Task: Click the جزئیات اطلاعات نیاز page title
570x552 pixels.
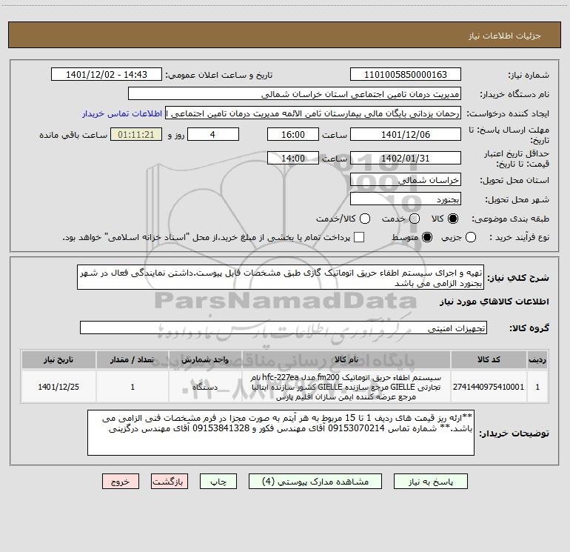Action: [x=505, y=36]
